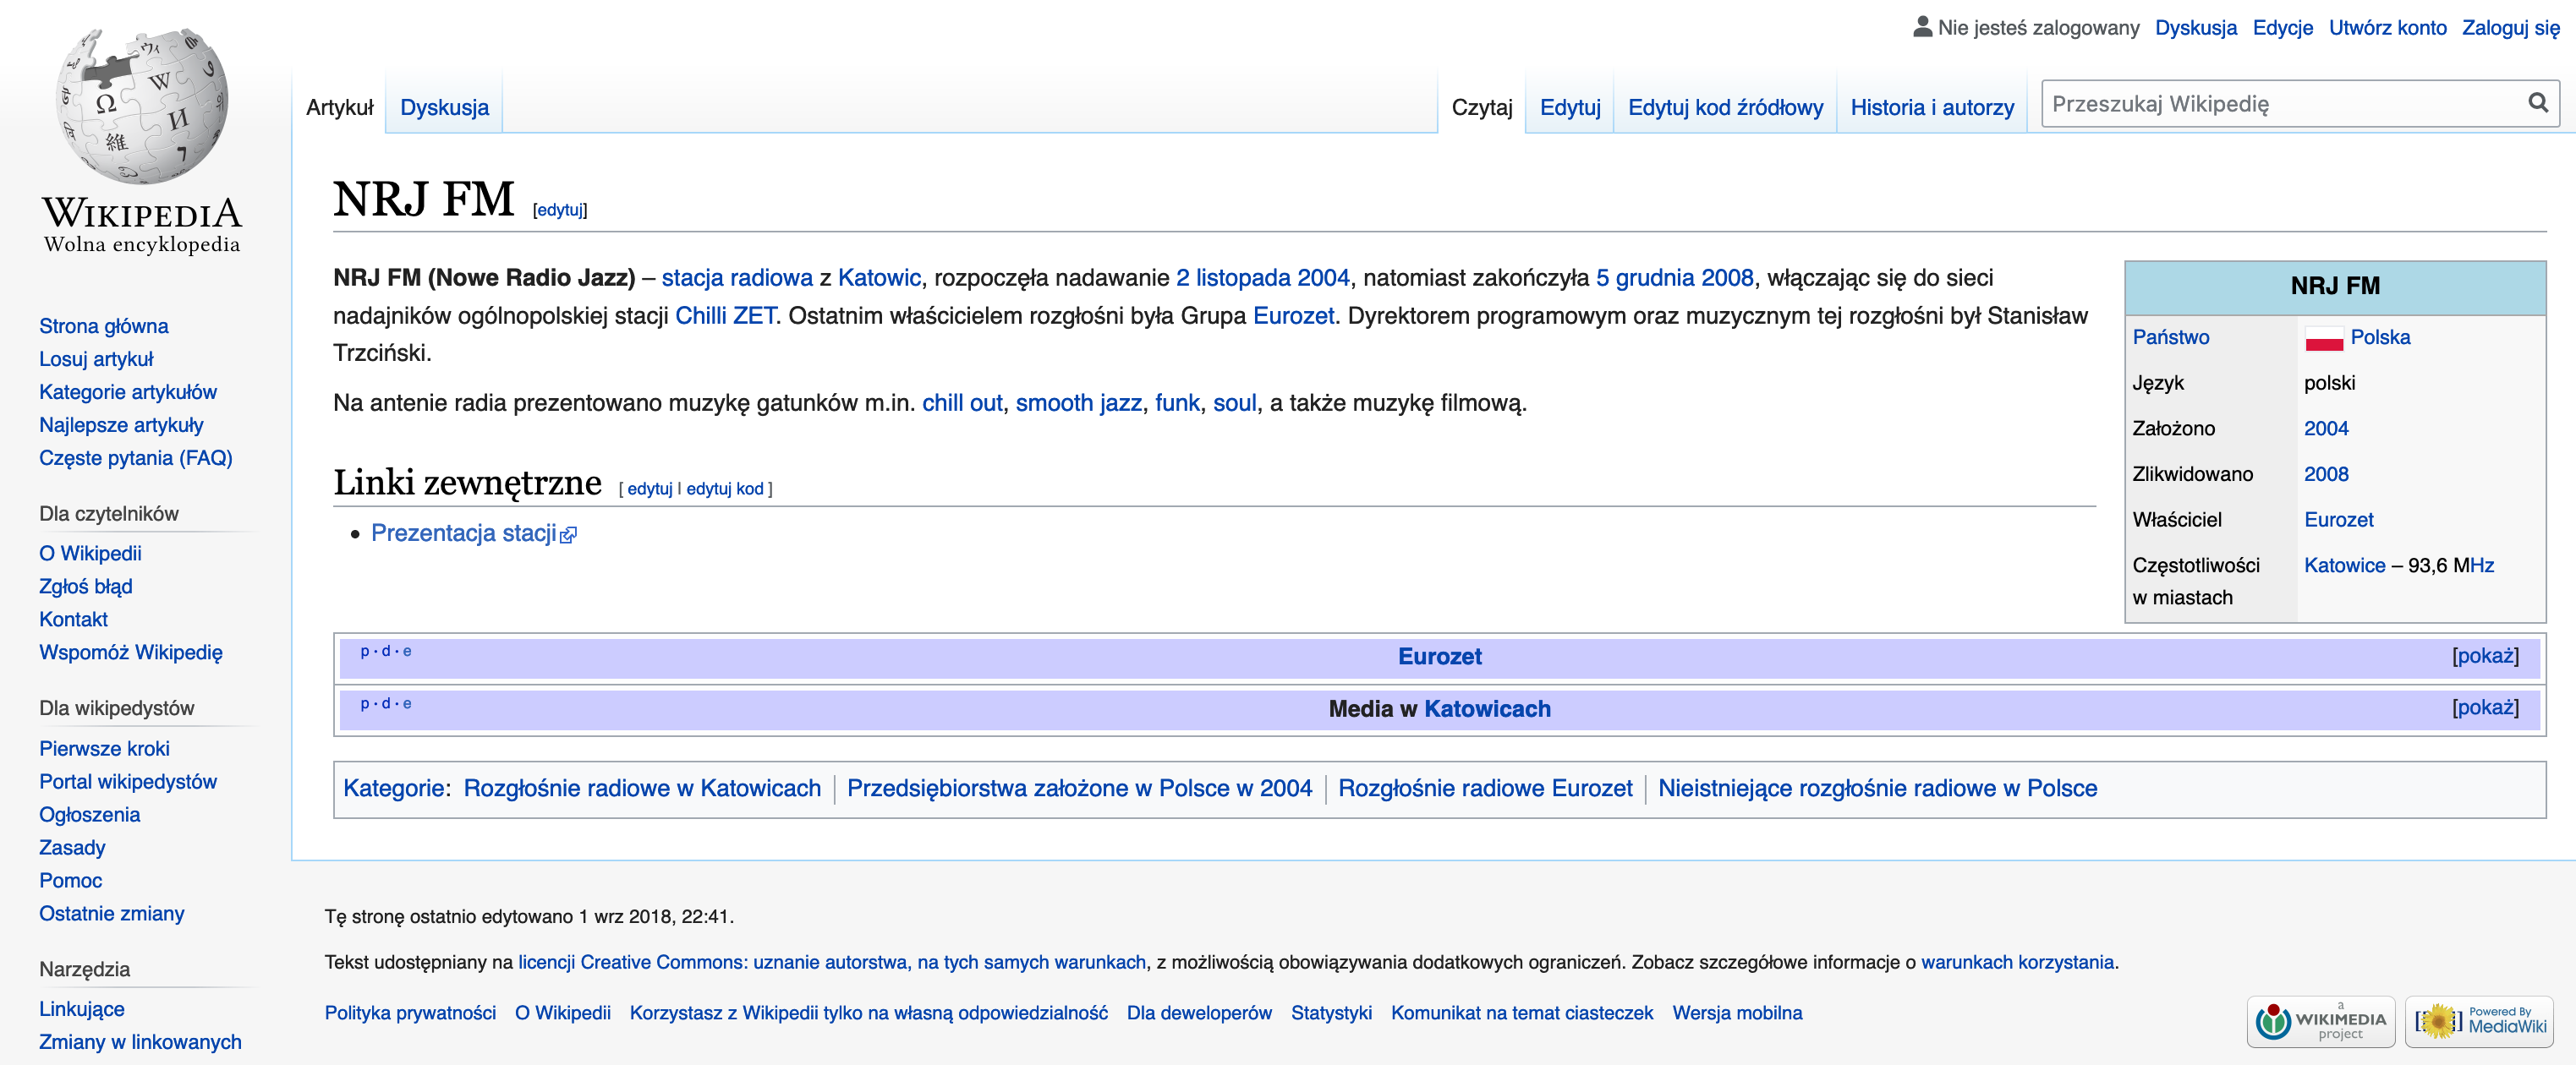This screenshot has width=2576, height=1065.
Task: Open Polityka prywatności footer link
Action: pyautogui.click(x=409, y=1013)
